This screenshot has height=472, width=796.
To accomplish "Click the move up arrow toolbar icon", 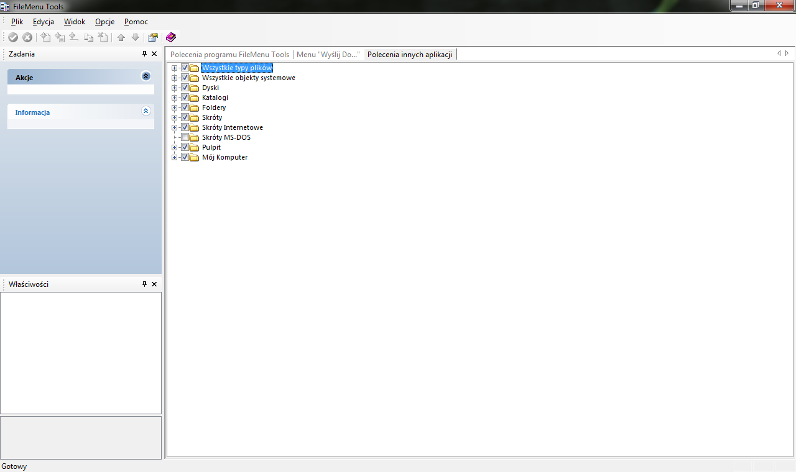I will pos(121,37).
